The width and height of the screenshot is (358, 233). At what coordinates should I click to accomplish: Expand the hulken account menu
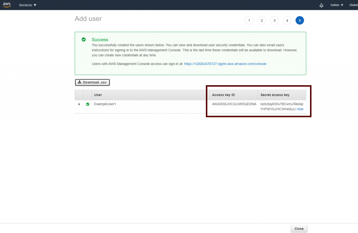click(337, 5)
